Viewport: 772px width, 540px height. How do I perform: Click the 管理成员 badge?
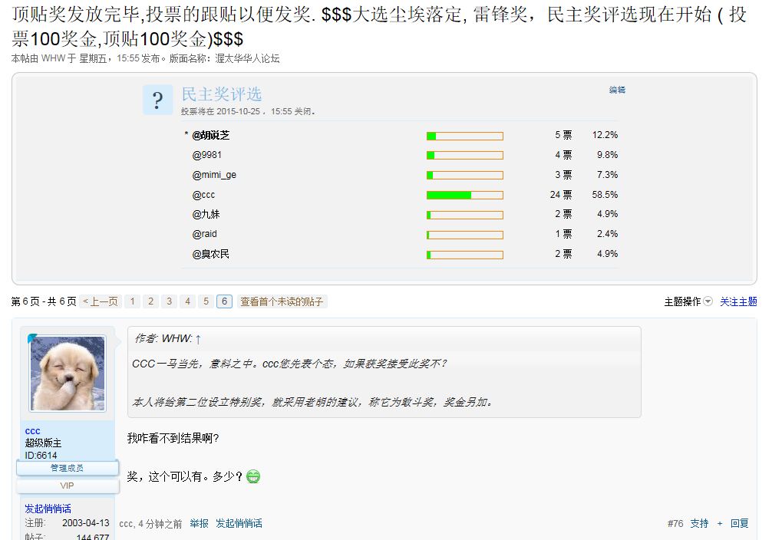tap(67, 468)
